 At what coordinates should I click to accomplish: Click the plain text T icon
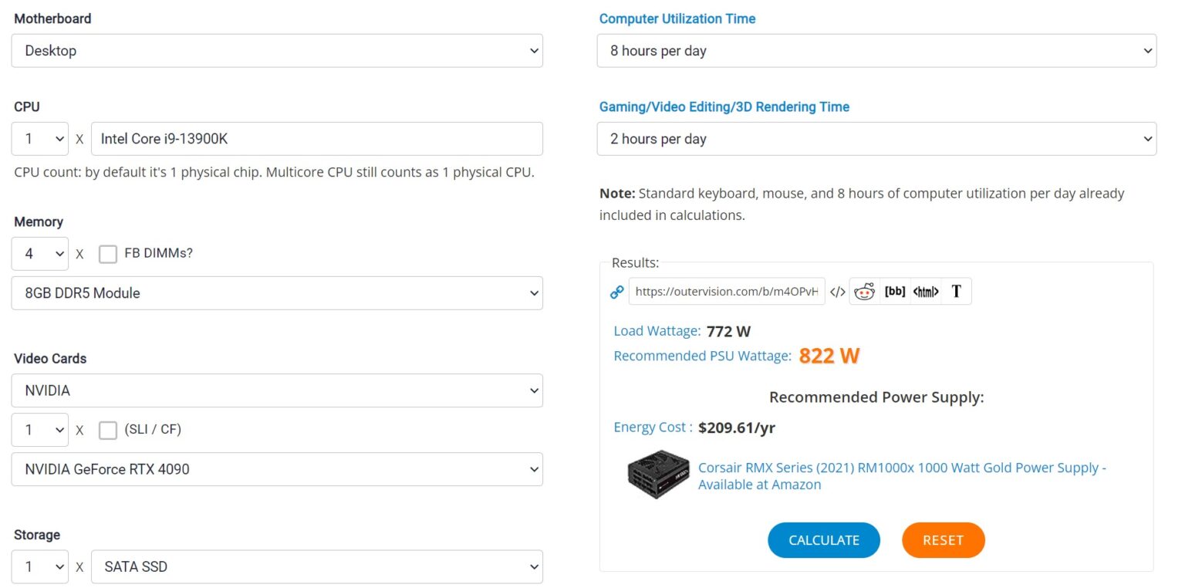point(957,292)
